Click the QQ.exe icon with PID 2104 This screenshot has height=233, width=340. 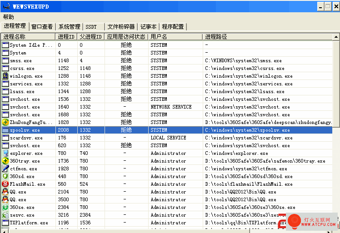pos(5,192)
